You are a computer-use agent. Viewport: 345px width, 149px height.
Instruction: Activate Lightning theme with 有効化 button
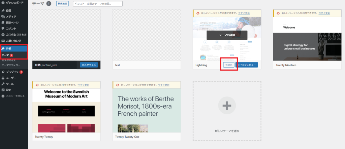click(228, 65)
